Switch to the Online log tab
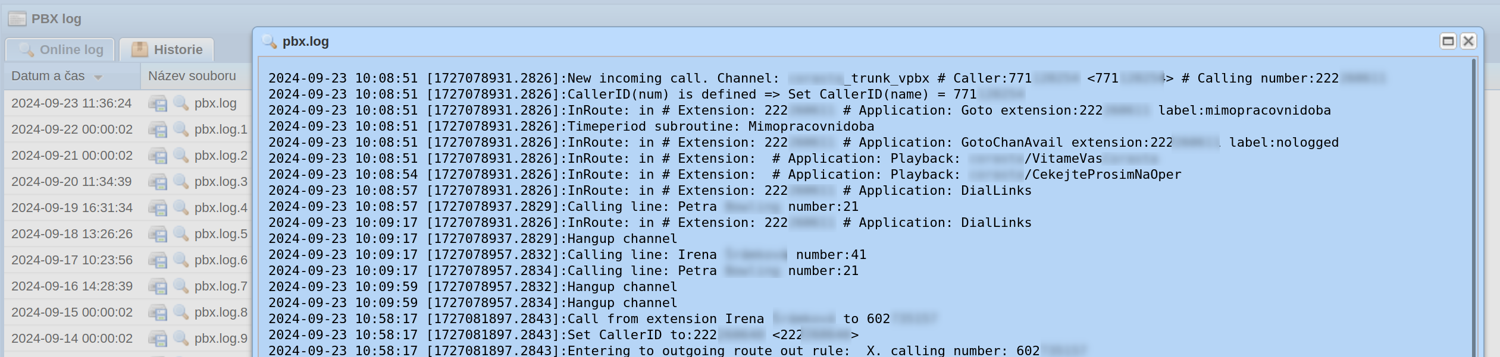This screenshot has height=357, width=1500. click(x=60, y=50)
